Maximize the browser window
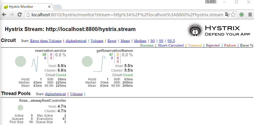254x125 pixels. (236, 2)
